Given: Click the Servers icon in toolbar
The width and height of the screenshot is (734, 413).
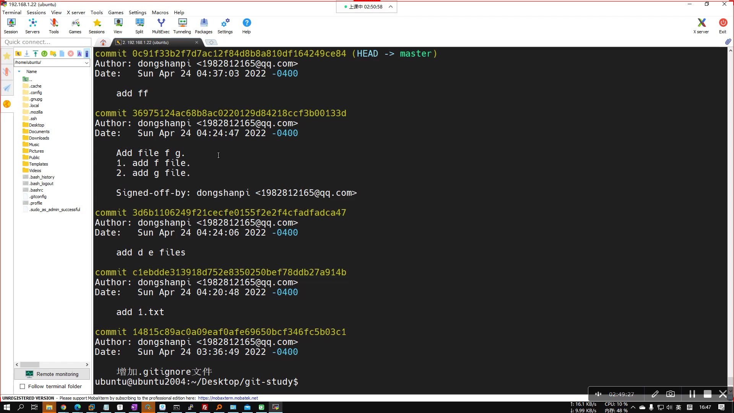Looking at the screenshot, I should coord(32,26).
